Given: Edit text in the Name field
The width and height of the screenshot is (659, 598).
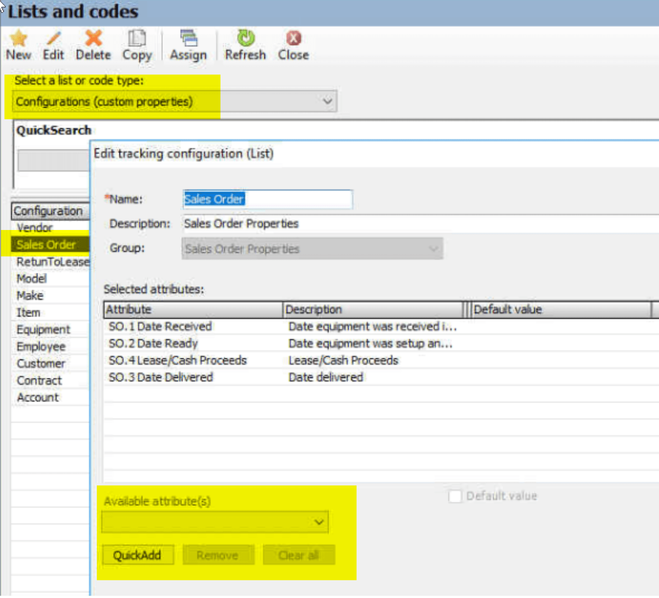Looking at the screenshot, I should coord(268,199).
